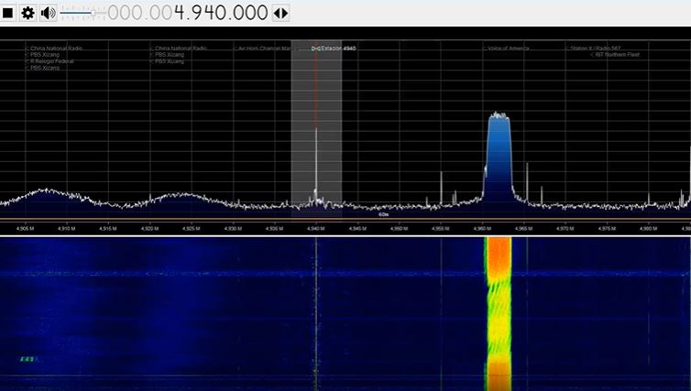691x391 pixels.
Task: Click the 4.960 M frequency axis label
Action: click(x=482, y=229)
